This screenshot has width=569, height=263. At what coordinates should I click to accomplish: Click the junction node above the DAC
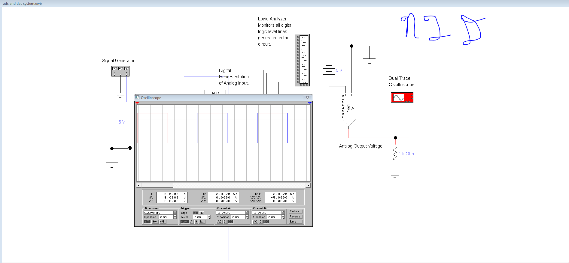351,46
